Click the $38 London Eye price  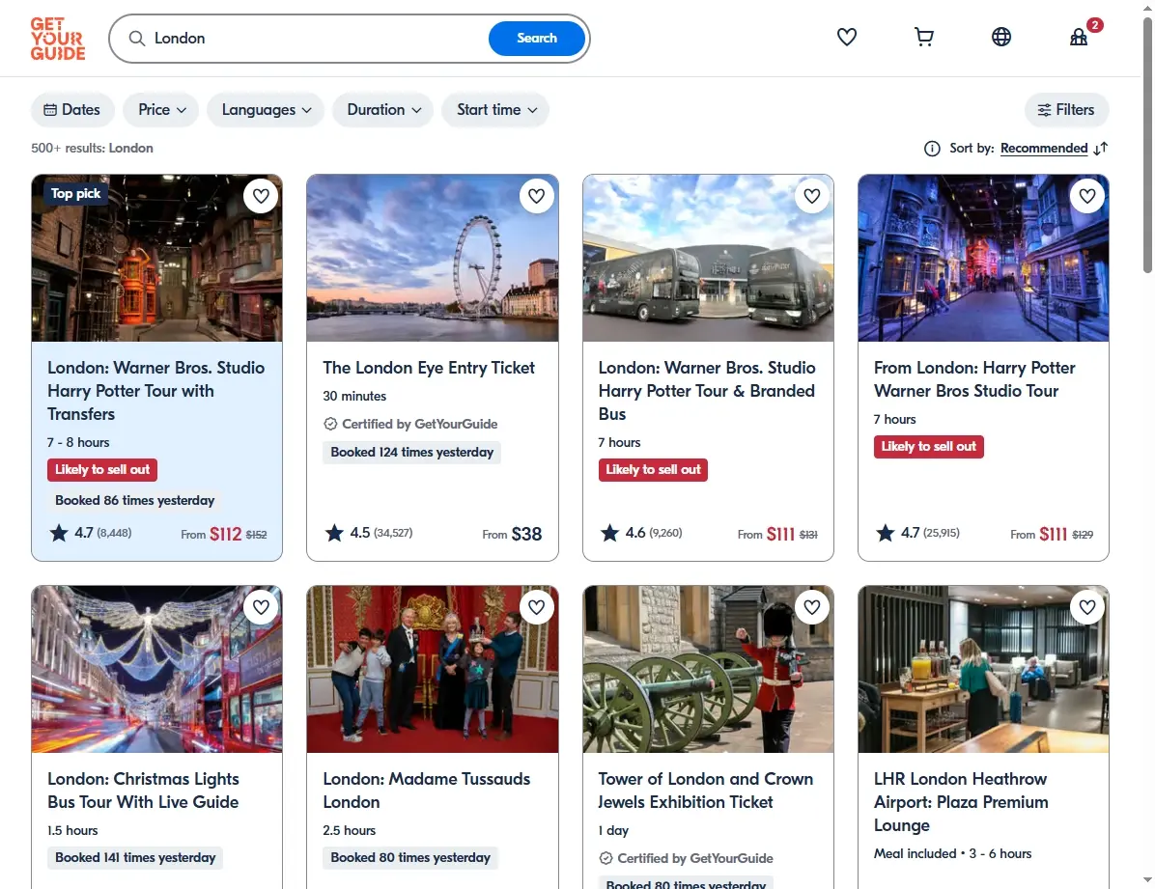[526, 534]
